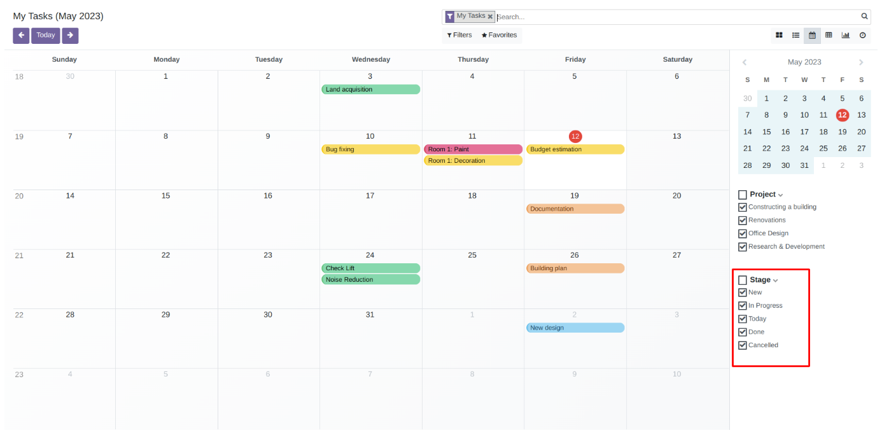Uncheck the Research & Development project
Image resolution: width=882 pixels, height=435 pixels.
pyautogui.click(x=743, y=247)
